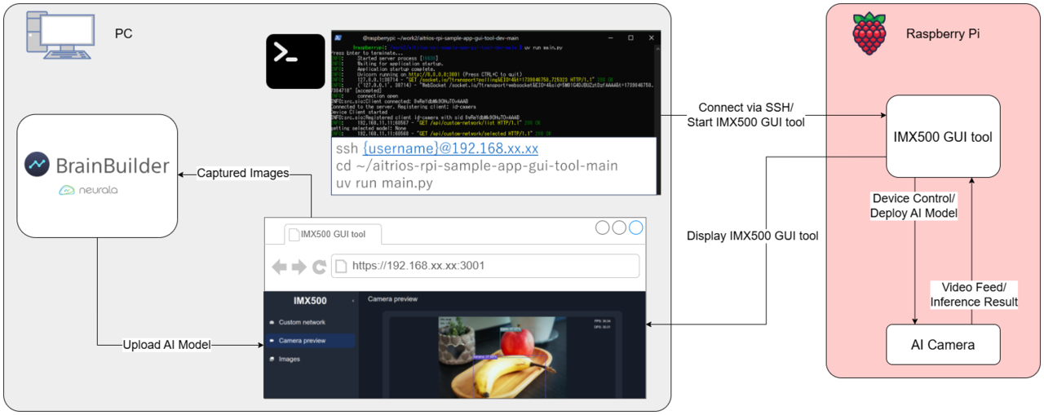The height and width of the screenshot is (415, 1044).
Task: Click the first circle browser window button
Action: click(603, 227)
